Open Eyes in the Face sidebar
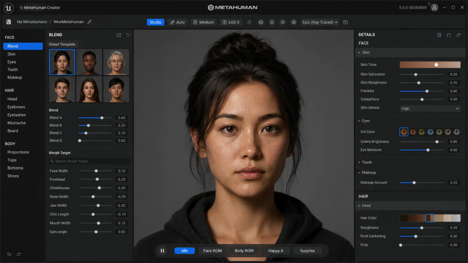The height and width of the screenshot is (263, 468). [x=11, y=62]
